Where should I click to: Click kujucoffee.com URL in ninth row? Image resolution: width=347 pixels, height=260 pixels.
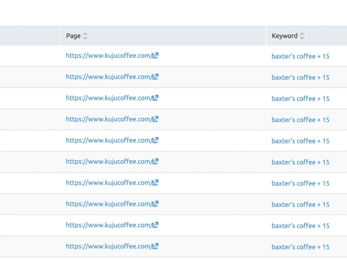click(x=109, y=225)
